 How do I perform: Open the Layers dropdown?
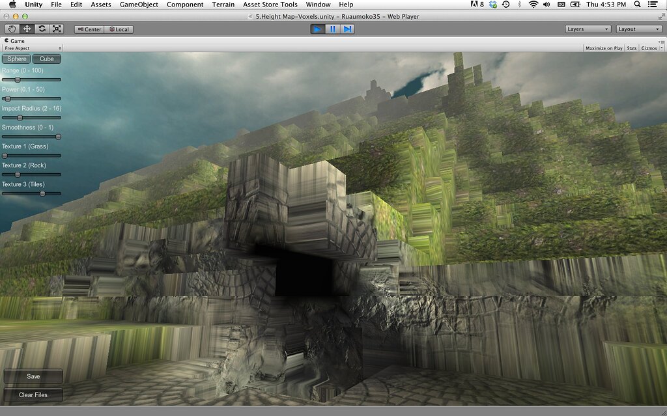tap(587, 29)
